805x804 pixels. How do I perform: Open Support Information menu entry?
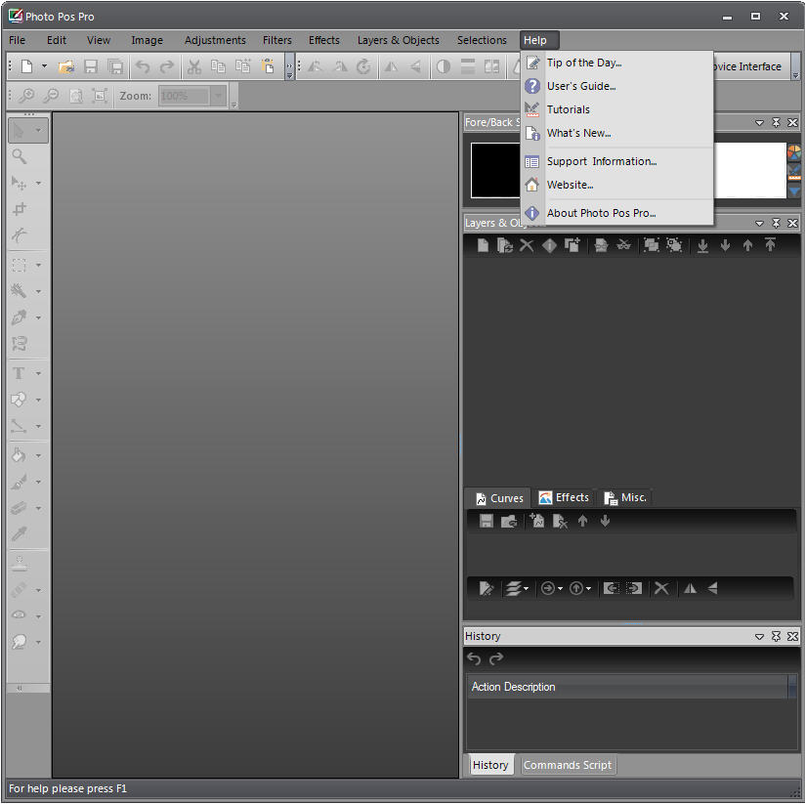pos(617,161)
